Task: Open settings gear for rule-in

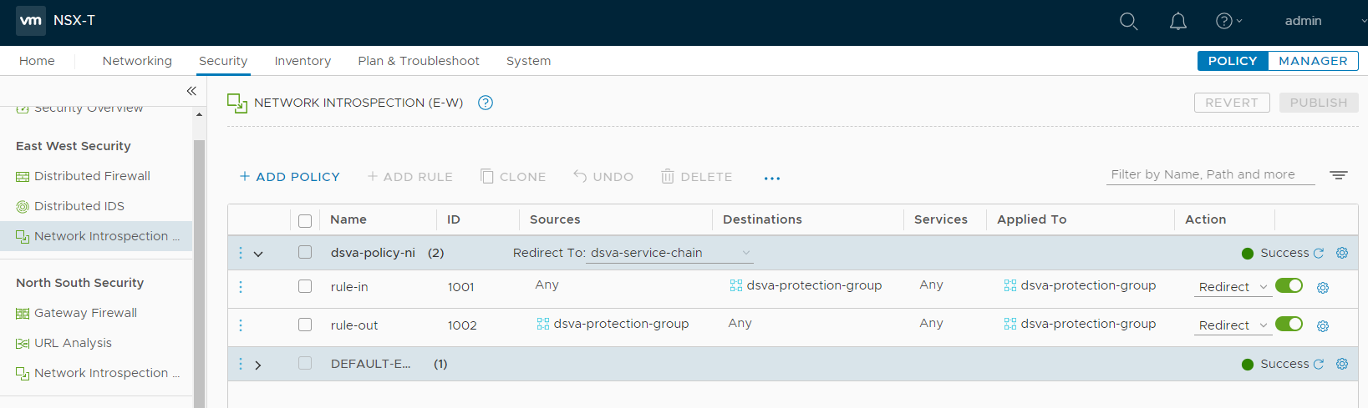Action: (1323, 288)
